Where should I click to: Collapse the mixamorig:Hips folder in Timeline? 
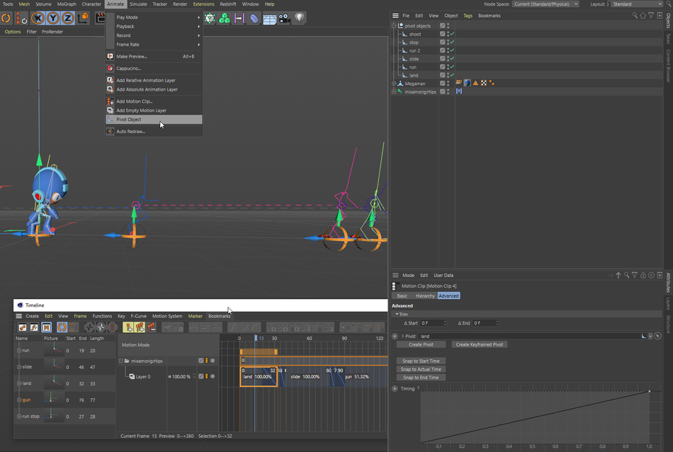[121, 361]
